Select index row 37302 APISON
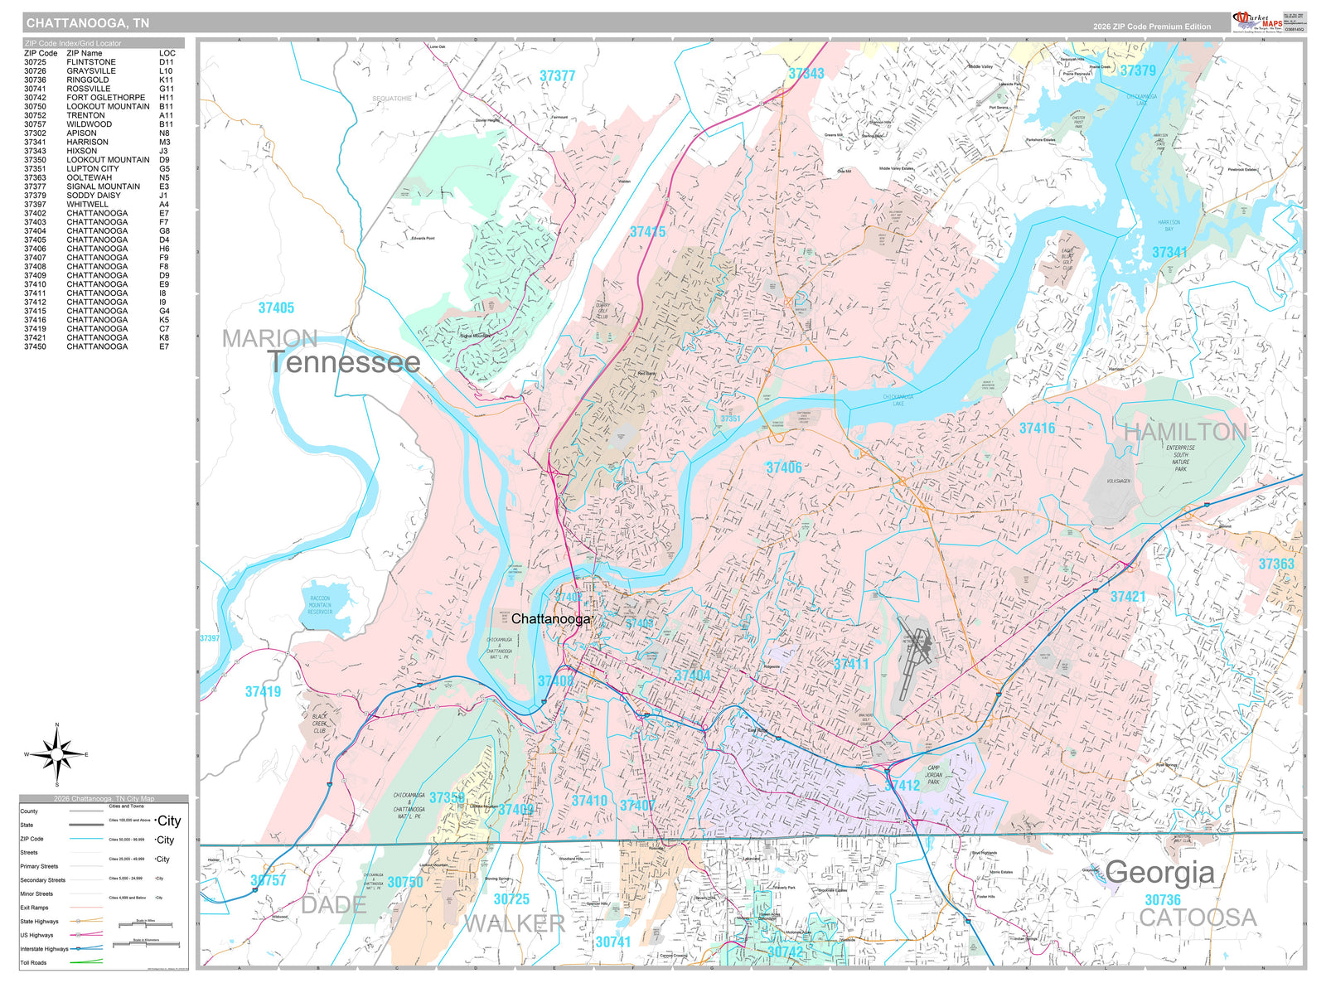The image size is (1326, 983). point(99,133)
